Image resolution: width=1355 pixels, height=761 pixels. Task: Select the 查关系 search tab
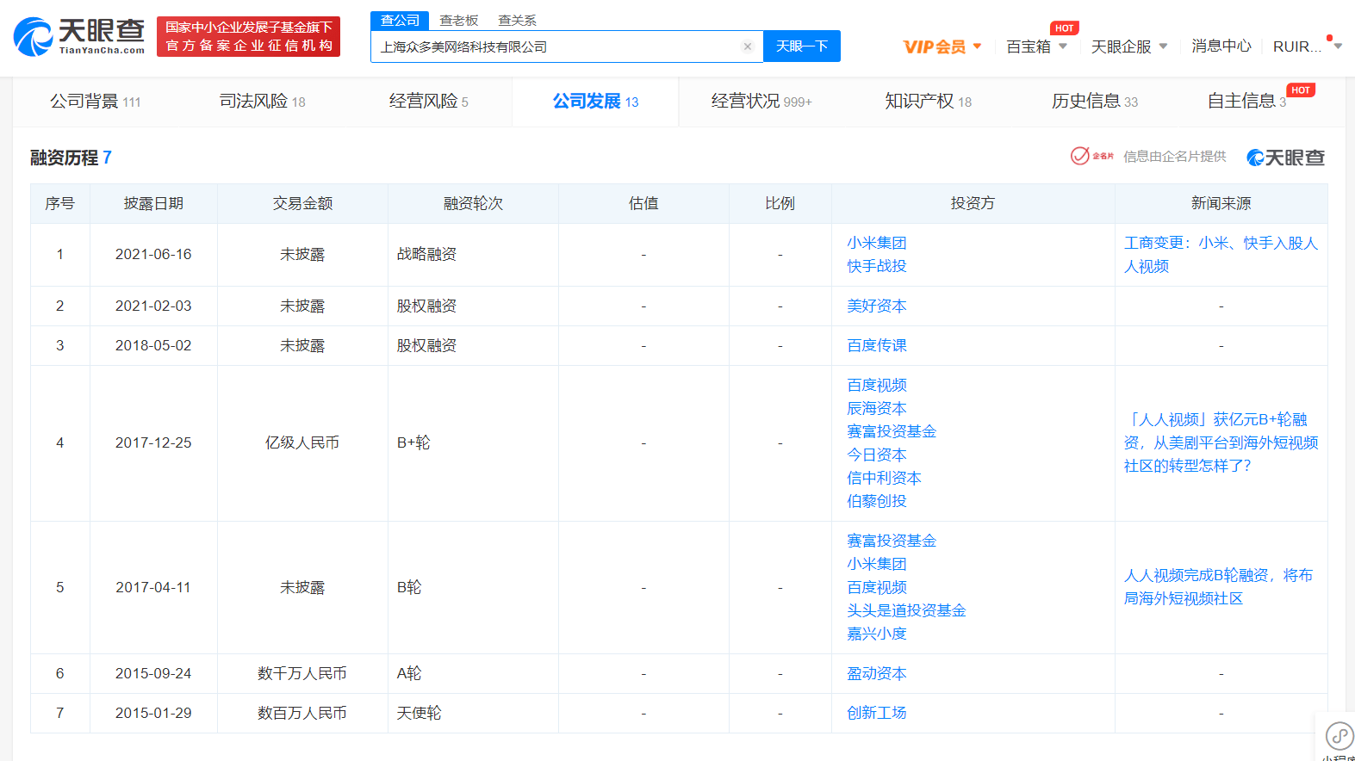[x=517, y=20]
